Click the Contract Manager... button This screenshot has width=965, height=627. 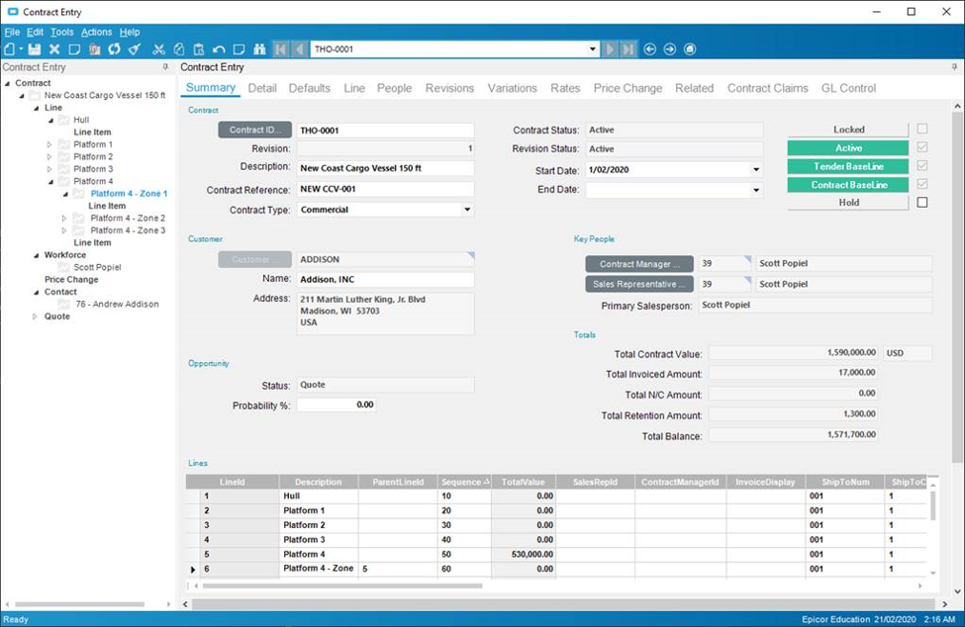[639, 264]
